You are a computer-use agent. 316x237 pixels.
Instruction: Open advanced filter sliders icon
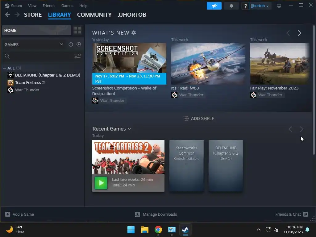tap(77, 56)
